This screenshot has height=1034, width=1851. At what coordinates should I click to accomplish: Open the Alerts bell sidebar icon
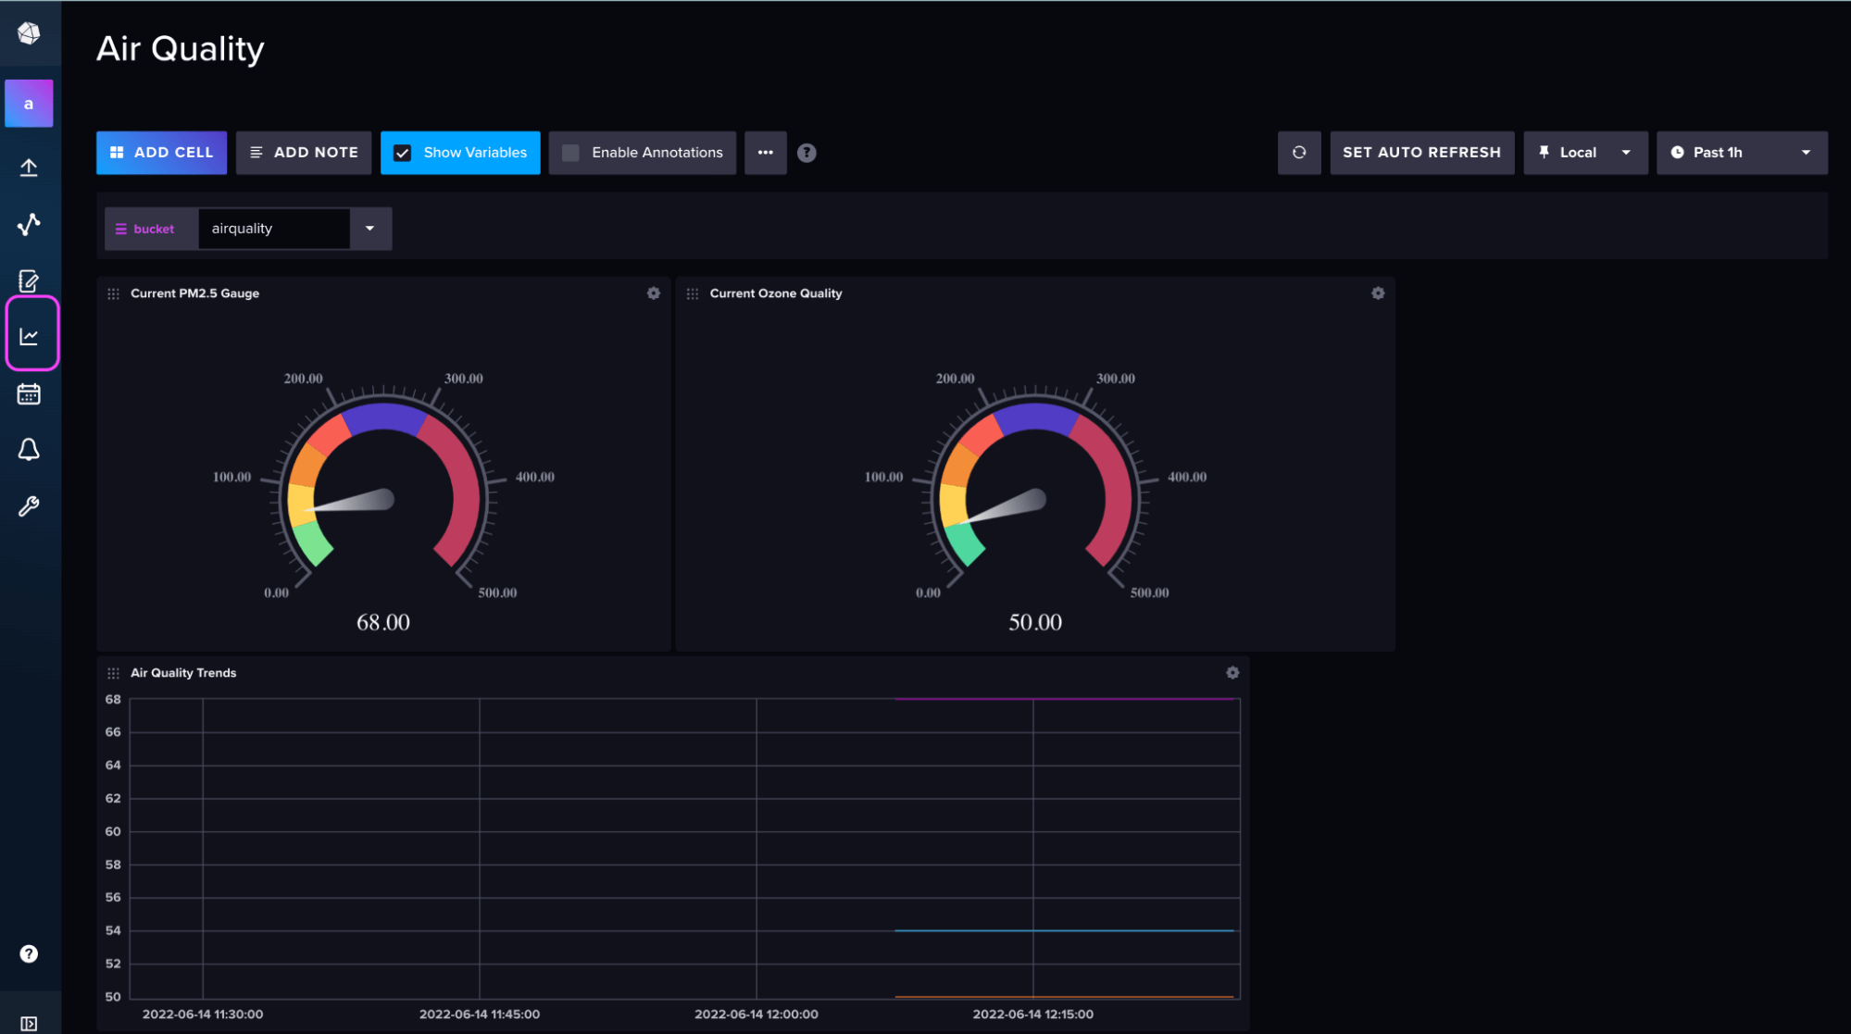pos(29,450)
